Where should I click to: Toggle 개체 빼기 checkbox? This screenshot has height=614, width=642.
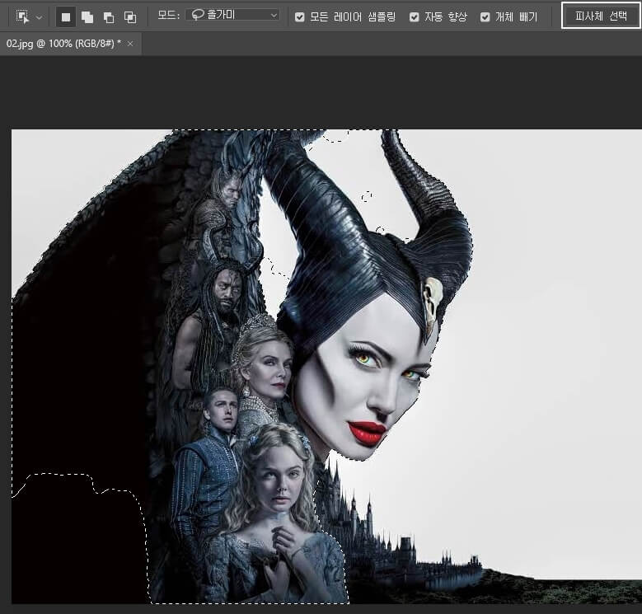485,16
